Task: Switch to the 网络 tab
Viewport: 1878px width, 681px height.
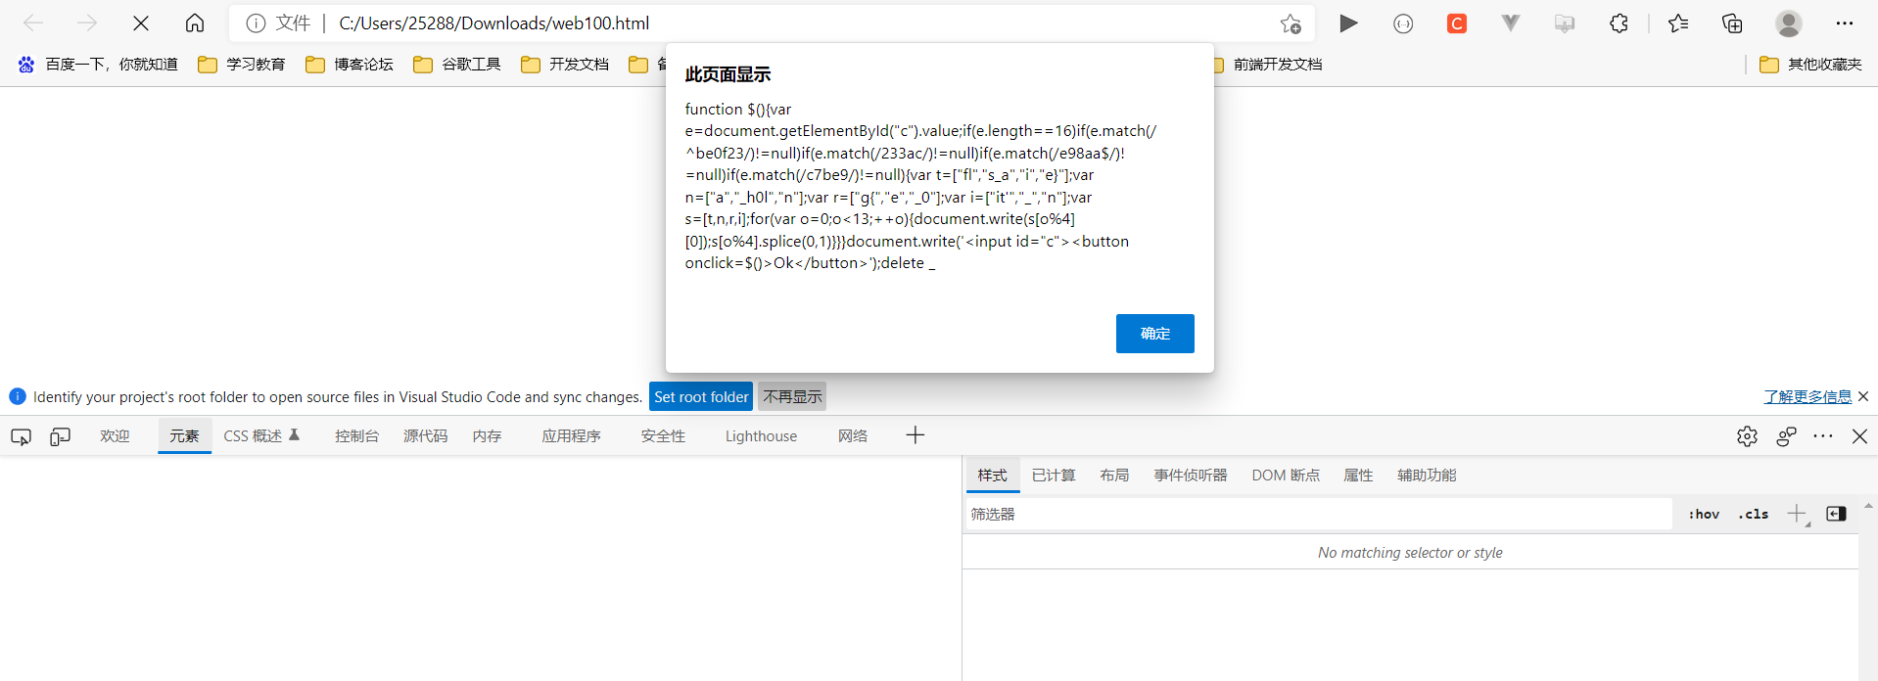Action: pos(853,436)
